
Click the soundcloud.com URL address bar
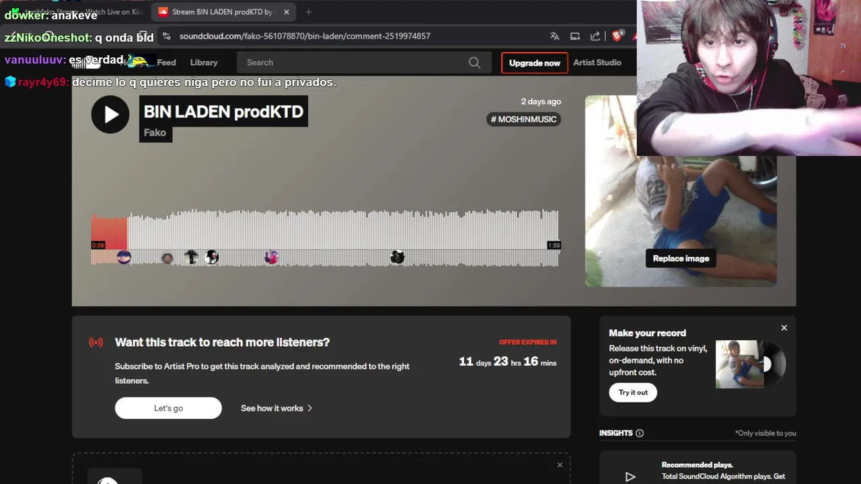coord(305,36)
